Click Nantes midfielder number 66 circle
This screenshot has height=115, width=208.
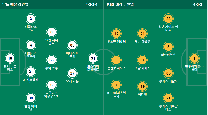[x=52, y=60]
